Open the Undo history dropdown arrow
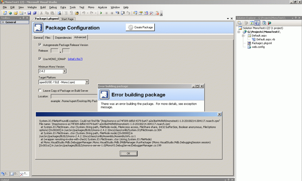This screenshot has height=181, width=302. click(88, 13)
